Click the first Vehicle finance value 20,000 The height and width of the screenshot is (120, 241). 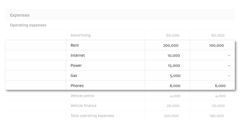173,106
